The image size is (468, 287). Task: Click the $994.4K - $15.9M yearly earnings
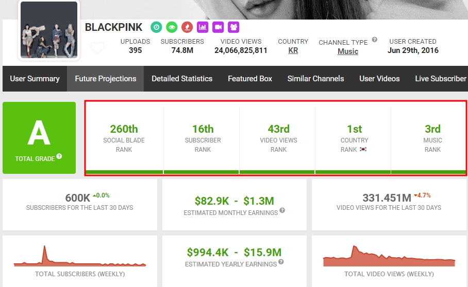coord(235,253)
